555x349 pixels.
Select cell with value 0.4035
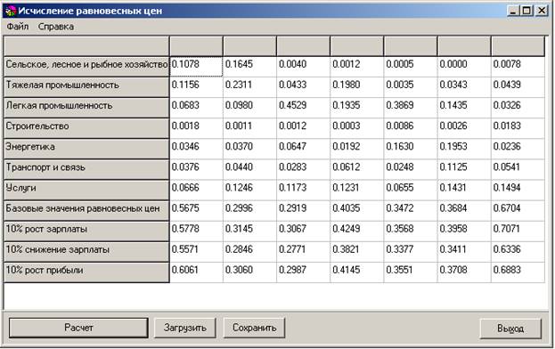click(x=356, y=210)
